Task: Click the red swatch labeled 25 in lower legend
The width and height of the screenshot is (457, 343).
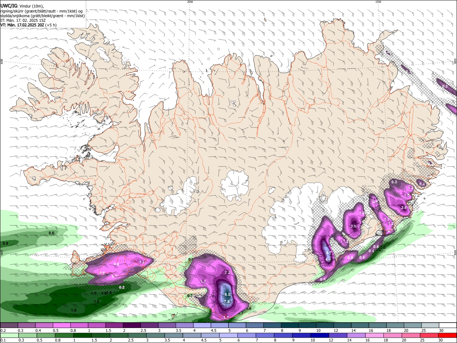Action: [x=430, y=335]
